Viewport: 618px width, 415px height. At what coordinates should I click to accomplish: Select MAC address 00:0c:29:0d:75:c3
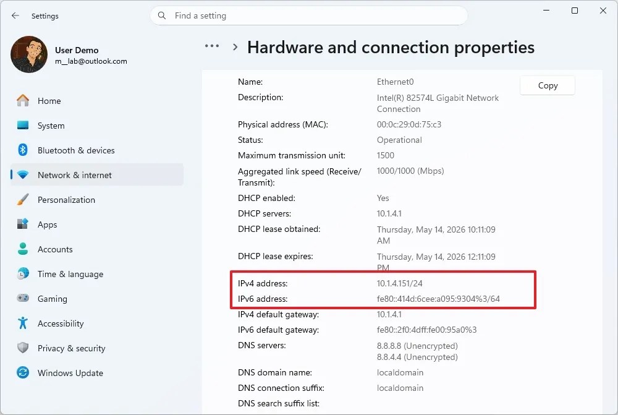409,124
